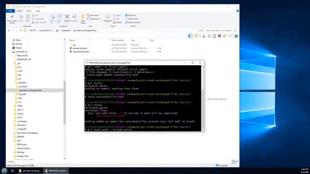Click the Paste icon in the ribbon

(x=28, y=17)
